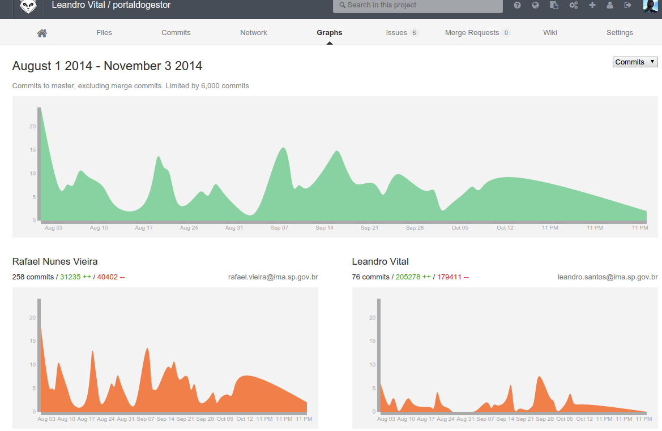Click additions count 205278 ++

pos(413,277)
